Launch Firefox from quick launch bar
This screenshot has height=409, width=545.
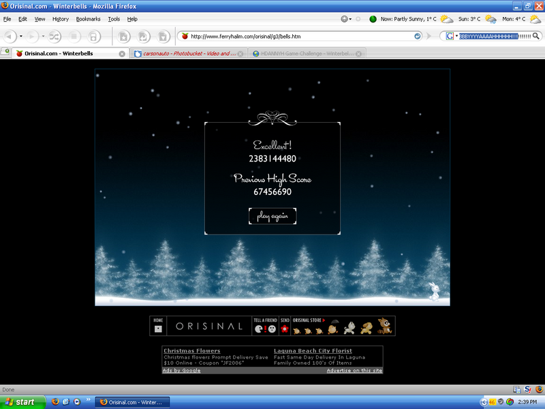[55, 402]
